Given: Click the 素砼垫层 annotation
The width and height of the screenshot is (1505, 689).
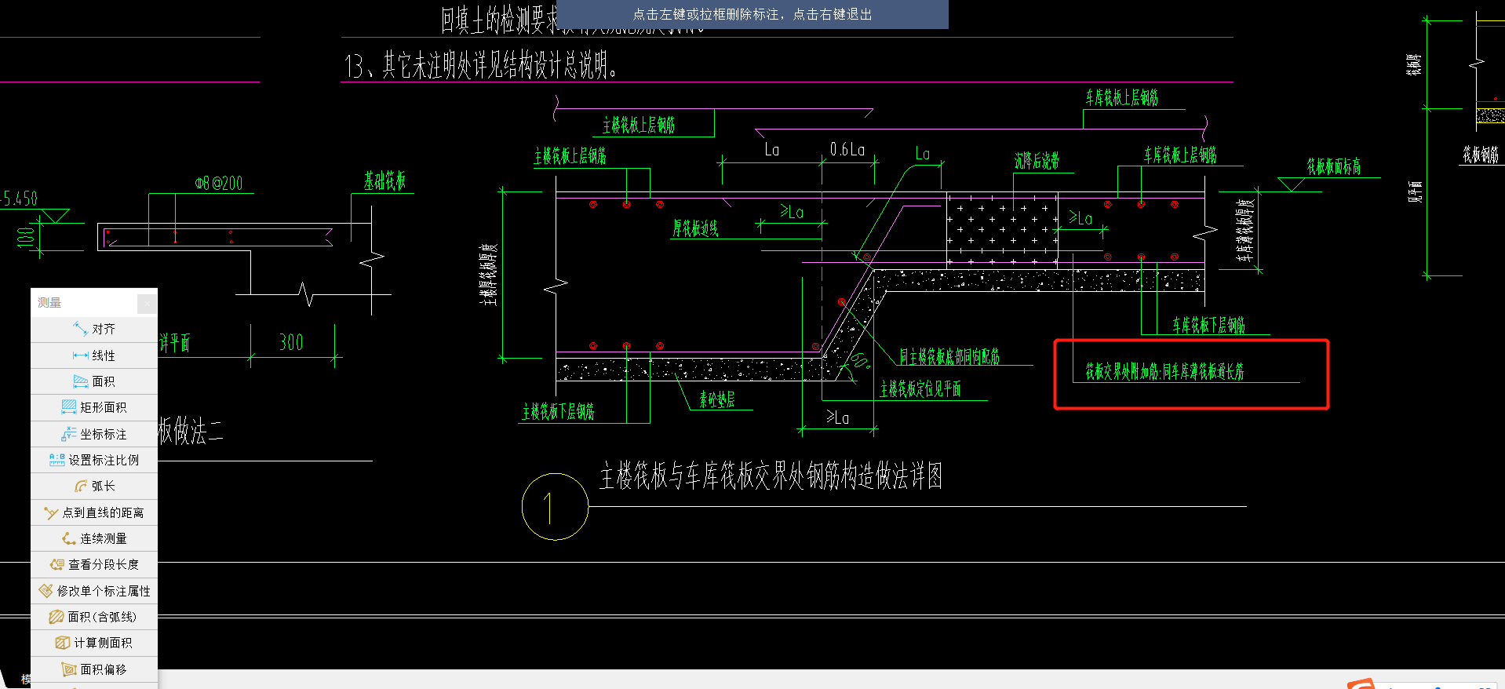Looking at the screenshot, I should [717, 399].
